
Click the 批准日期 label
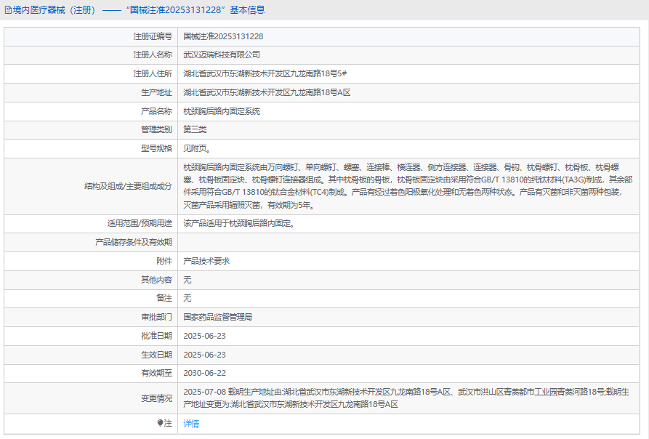tap(156, 336)
